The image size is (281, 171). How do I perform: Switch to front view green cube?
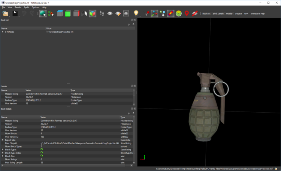coord(68,13)
